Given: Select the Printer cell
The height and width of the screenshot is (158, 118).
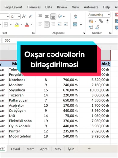Looking at the screenshot, I should point(22,131).
